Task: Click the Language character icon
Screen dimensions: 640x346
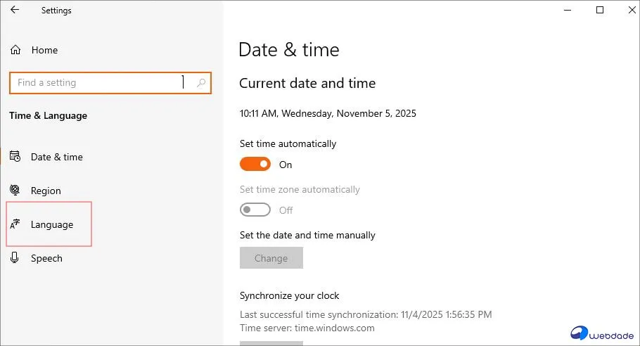Action: coord(15,224)
